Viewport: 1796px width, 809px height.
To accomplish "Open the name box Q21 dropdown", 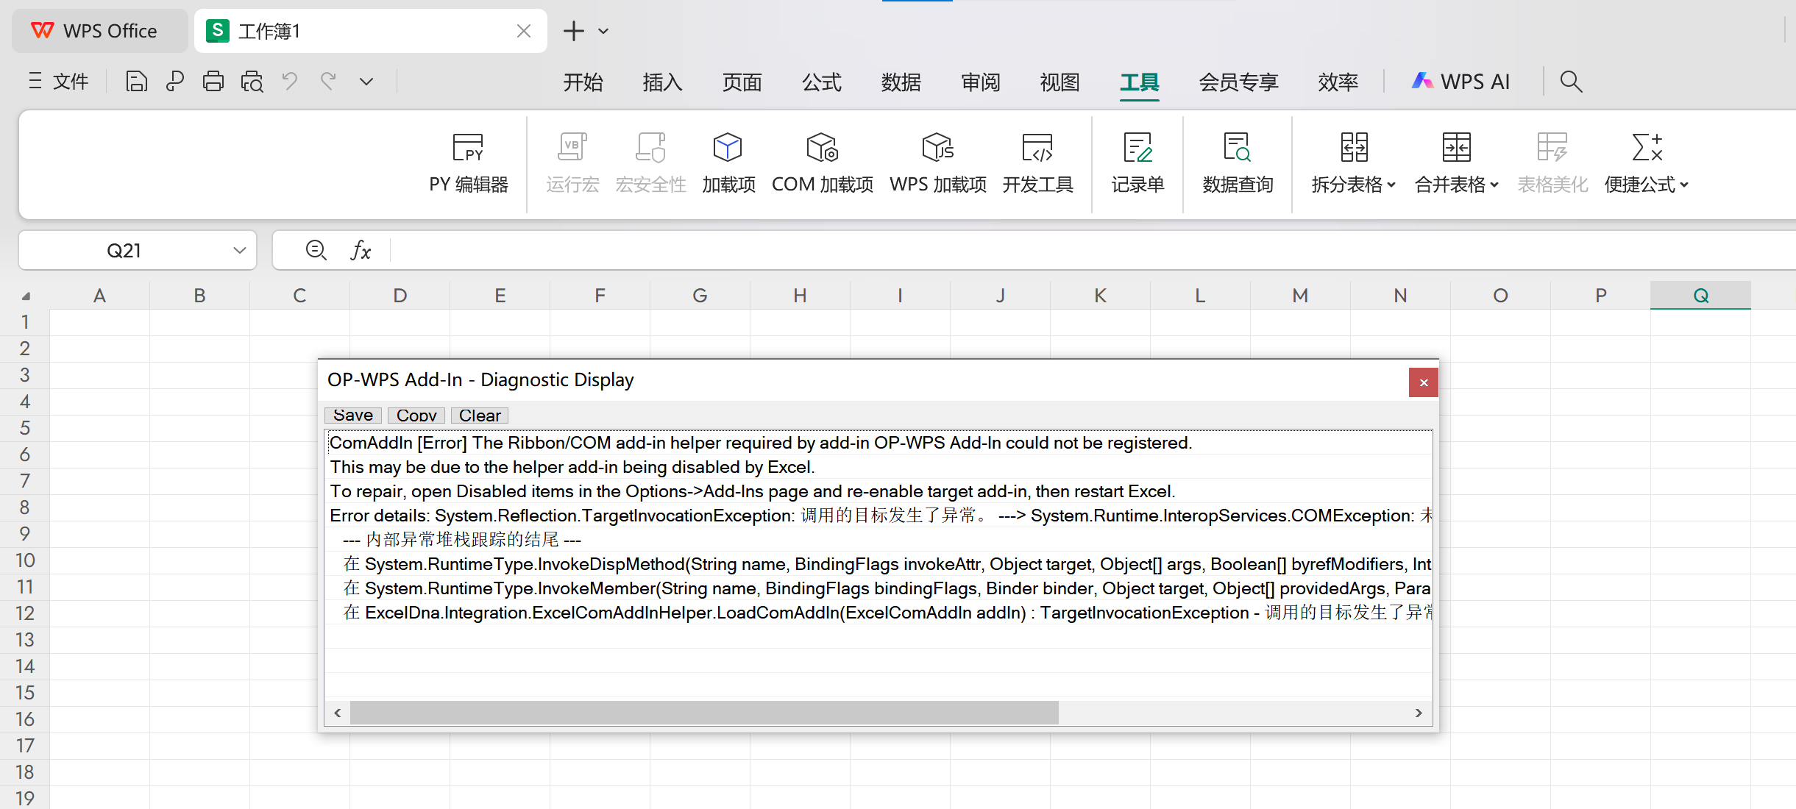I will (239, 251).
